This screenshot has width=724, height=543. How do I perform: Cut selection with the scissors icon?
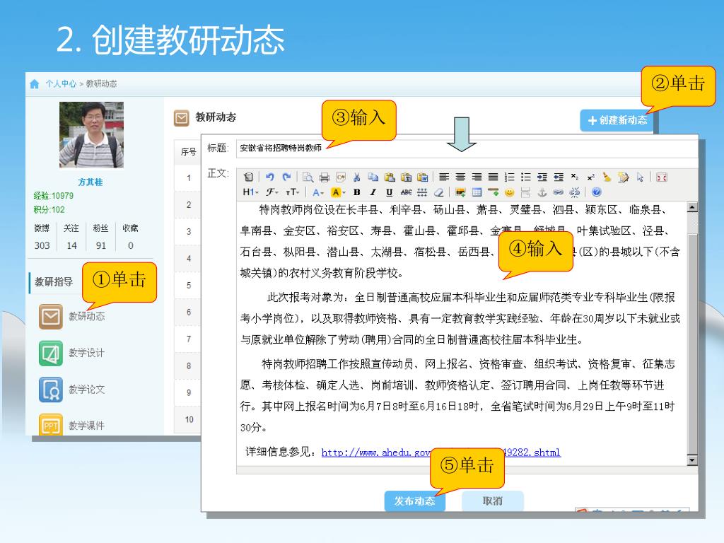tap(356, 177)
